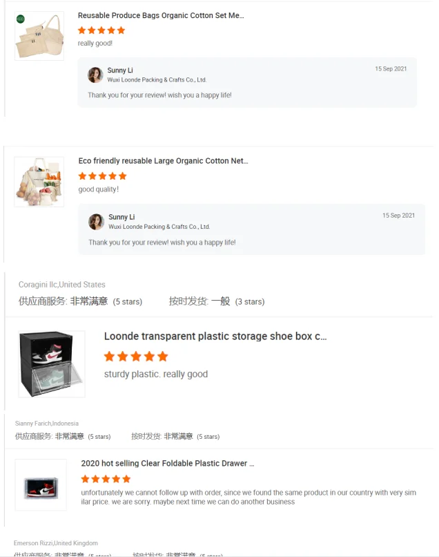439x557 pixels.
Task: Click the star rating under Reusable Produce Bags
Action: tap(101, 30)
